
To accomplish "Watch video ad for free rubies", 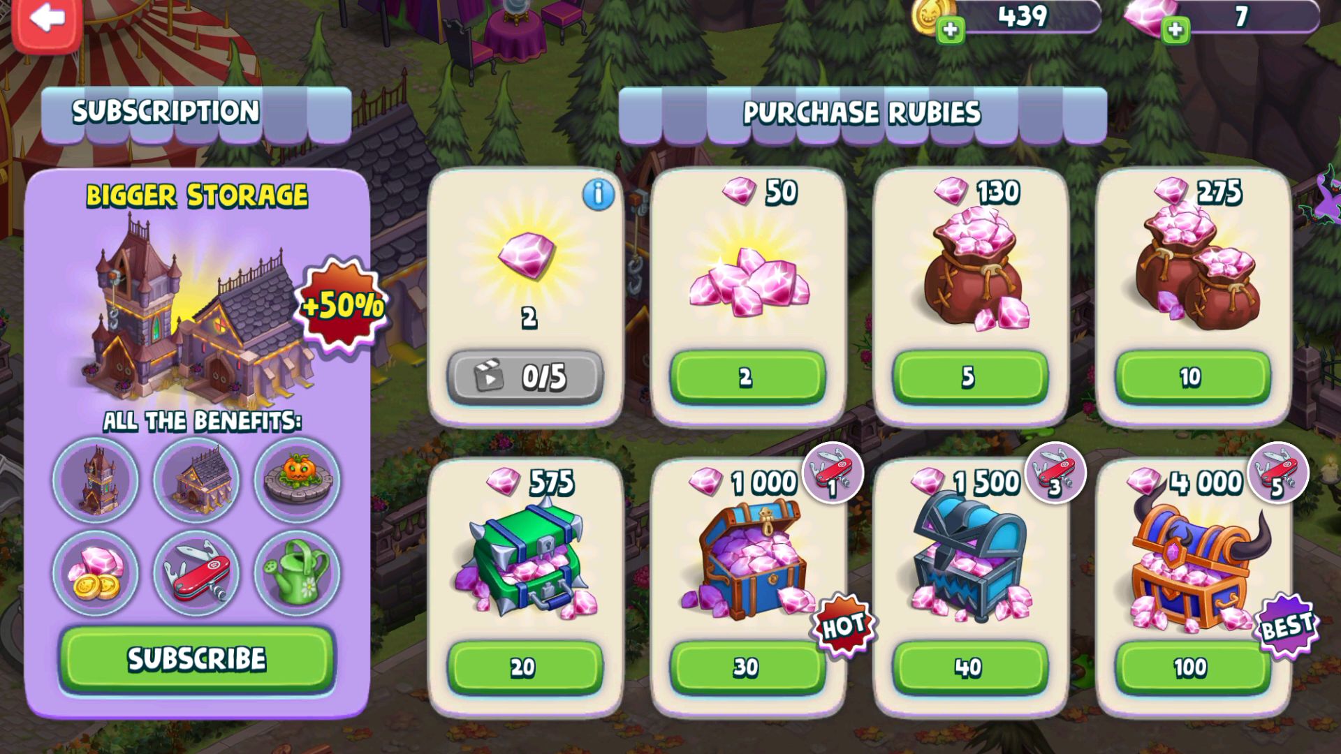I will click(x=525, y=378).
